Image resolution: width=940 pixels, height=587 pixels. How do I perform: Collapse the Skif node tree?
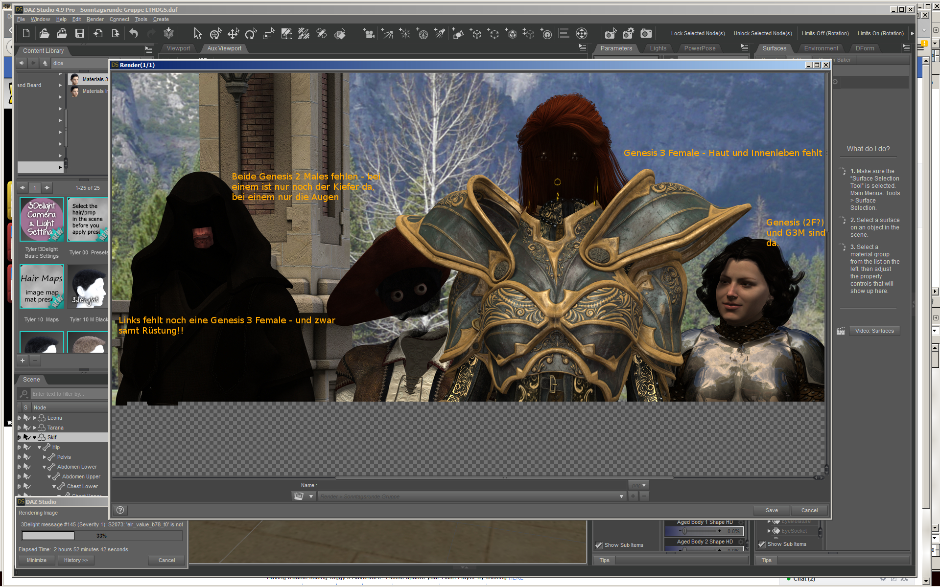(35, 437)
